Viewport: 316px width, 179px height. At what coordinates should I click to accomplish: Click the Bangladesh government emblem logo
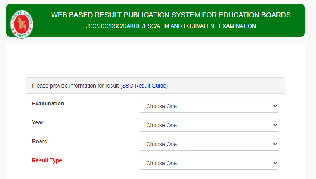click(22, 24)
